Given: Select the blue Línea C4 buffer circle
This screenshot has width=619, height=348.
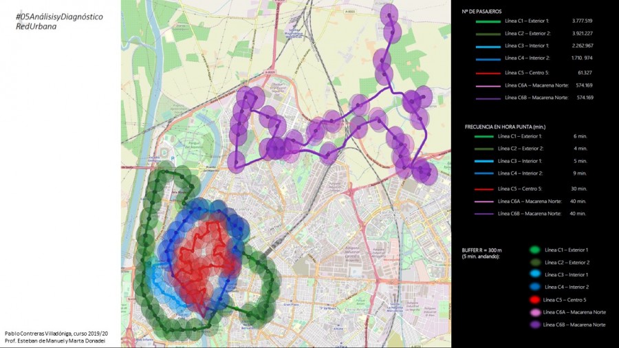Looking at the screenshot, I should click(x=534, y=287).
